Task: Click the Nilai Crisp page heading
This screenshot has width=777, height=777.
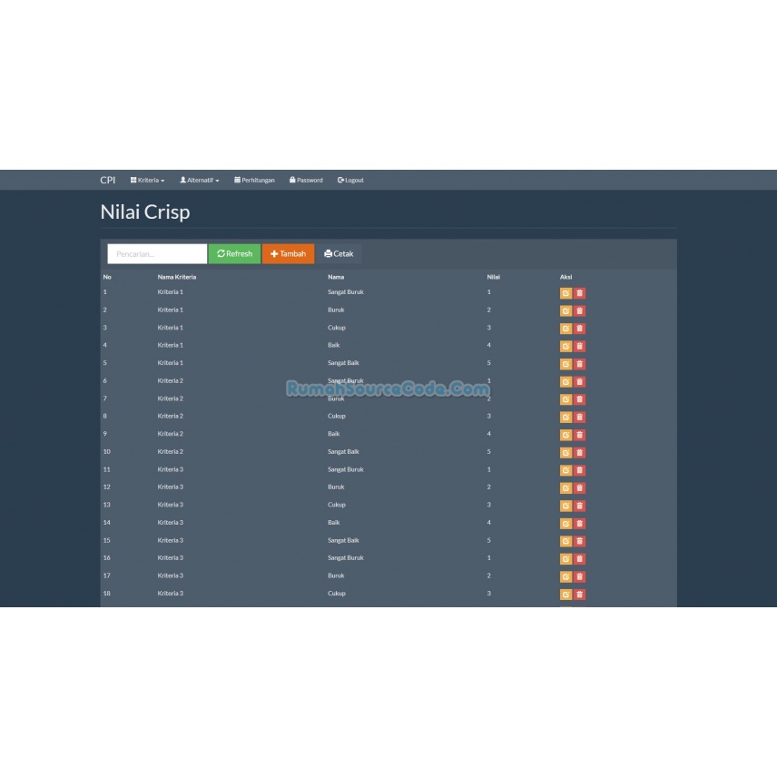Action: pyautogui.click(x=145, y=212)
